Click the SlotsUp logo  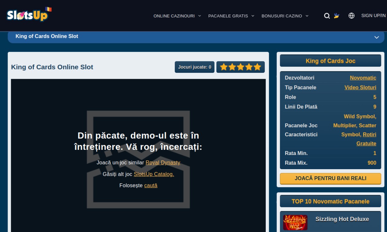(x=29, y=14)
